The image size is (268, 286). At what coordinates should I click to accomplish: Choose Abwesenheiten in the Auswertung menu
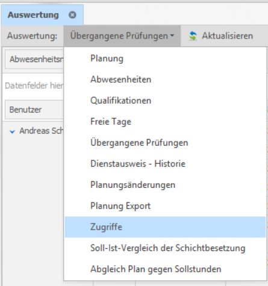coord(165,79)
